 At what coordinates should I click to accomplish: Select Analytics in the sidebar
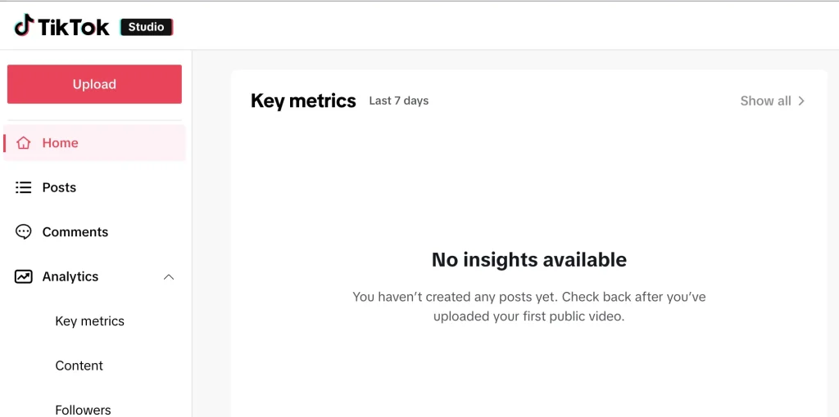coord(94,276)
